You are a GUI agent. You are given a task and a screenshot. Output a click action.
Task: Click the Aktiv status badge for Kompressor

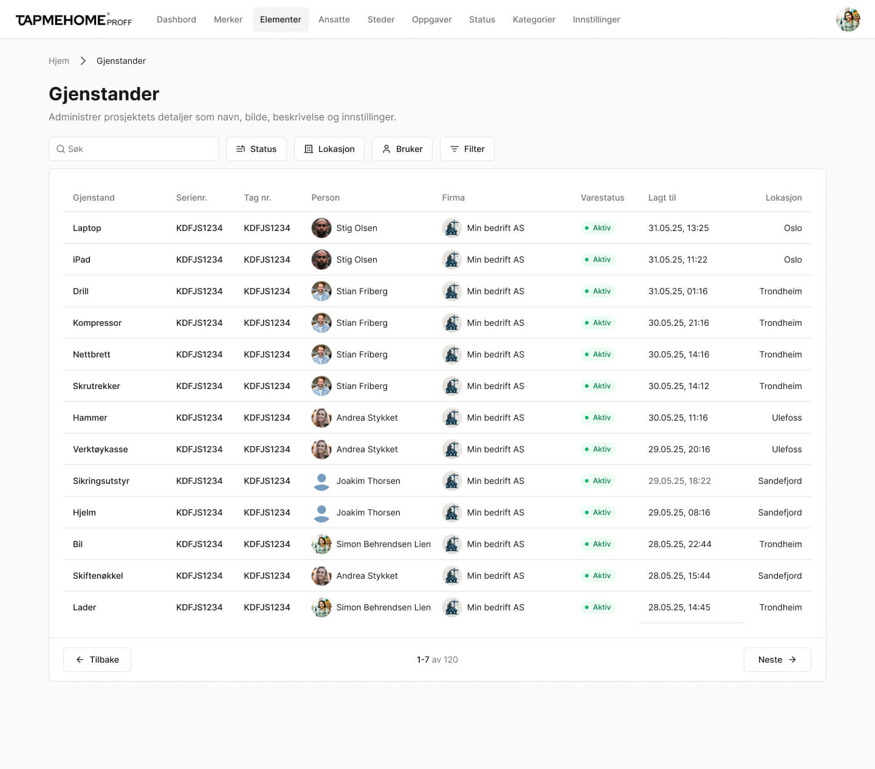pyautogui.click(x=598, y=323)
